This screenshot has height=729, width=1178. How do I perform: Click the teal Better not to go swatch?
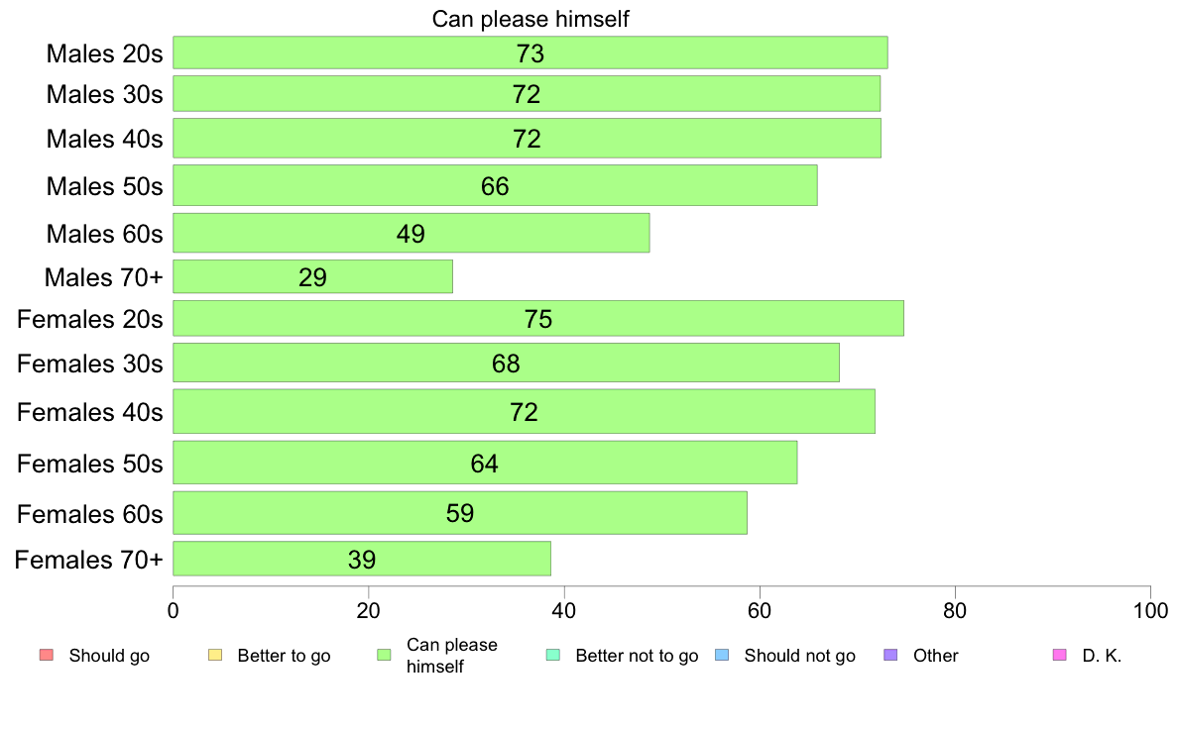click(553, 655)
